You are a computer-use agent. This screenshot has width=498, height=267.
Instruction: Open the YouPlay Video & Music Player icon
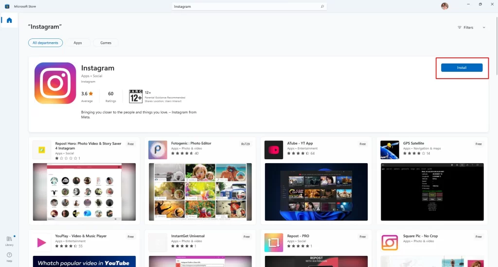(x=42, y=242)
